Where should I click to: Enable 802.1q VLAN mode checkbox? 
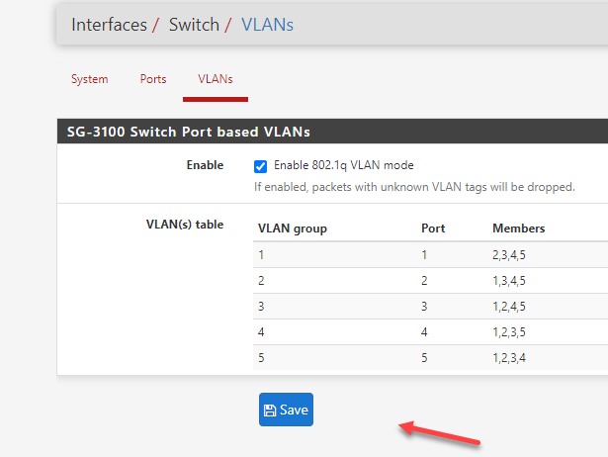pyautogui.click(x=261, y=166)
